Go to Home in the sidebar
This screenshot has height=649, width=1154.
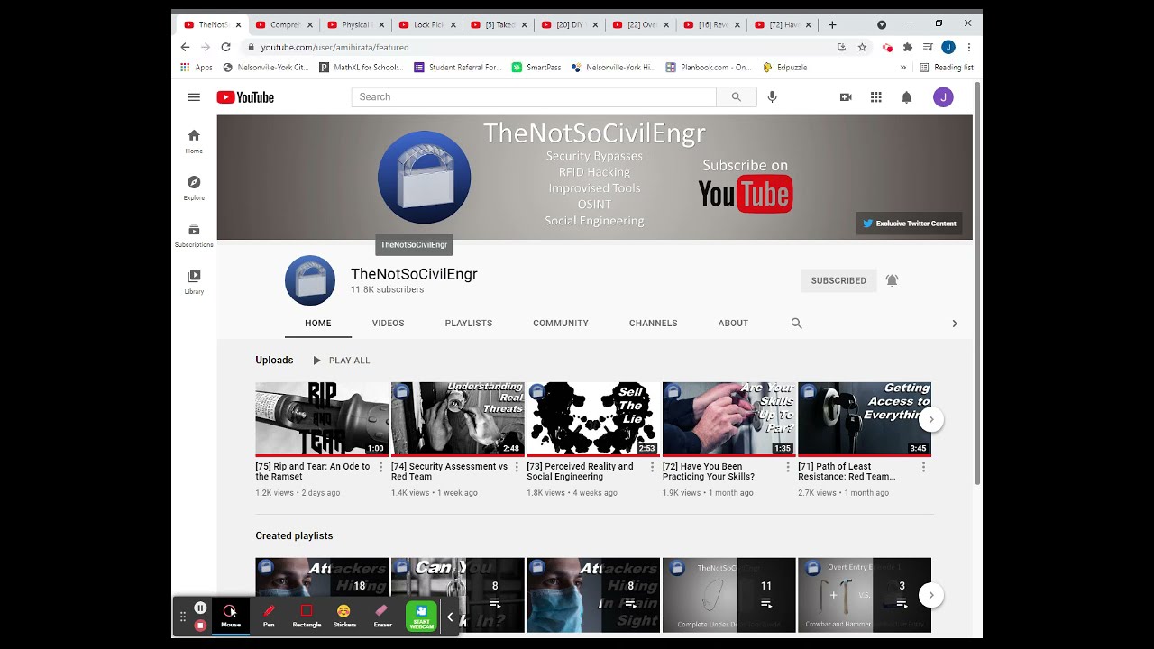coord(194,142)
